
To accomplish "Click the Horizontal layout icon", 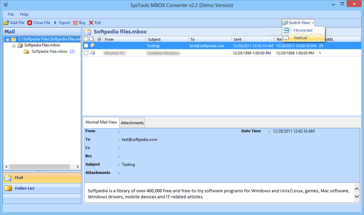I will coord(287,30).
